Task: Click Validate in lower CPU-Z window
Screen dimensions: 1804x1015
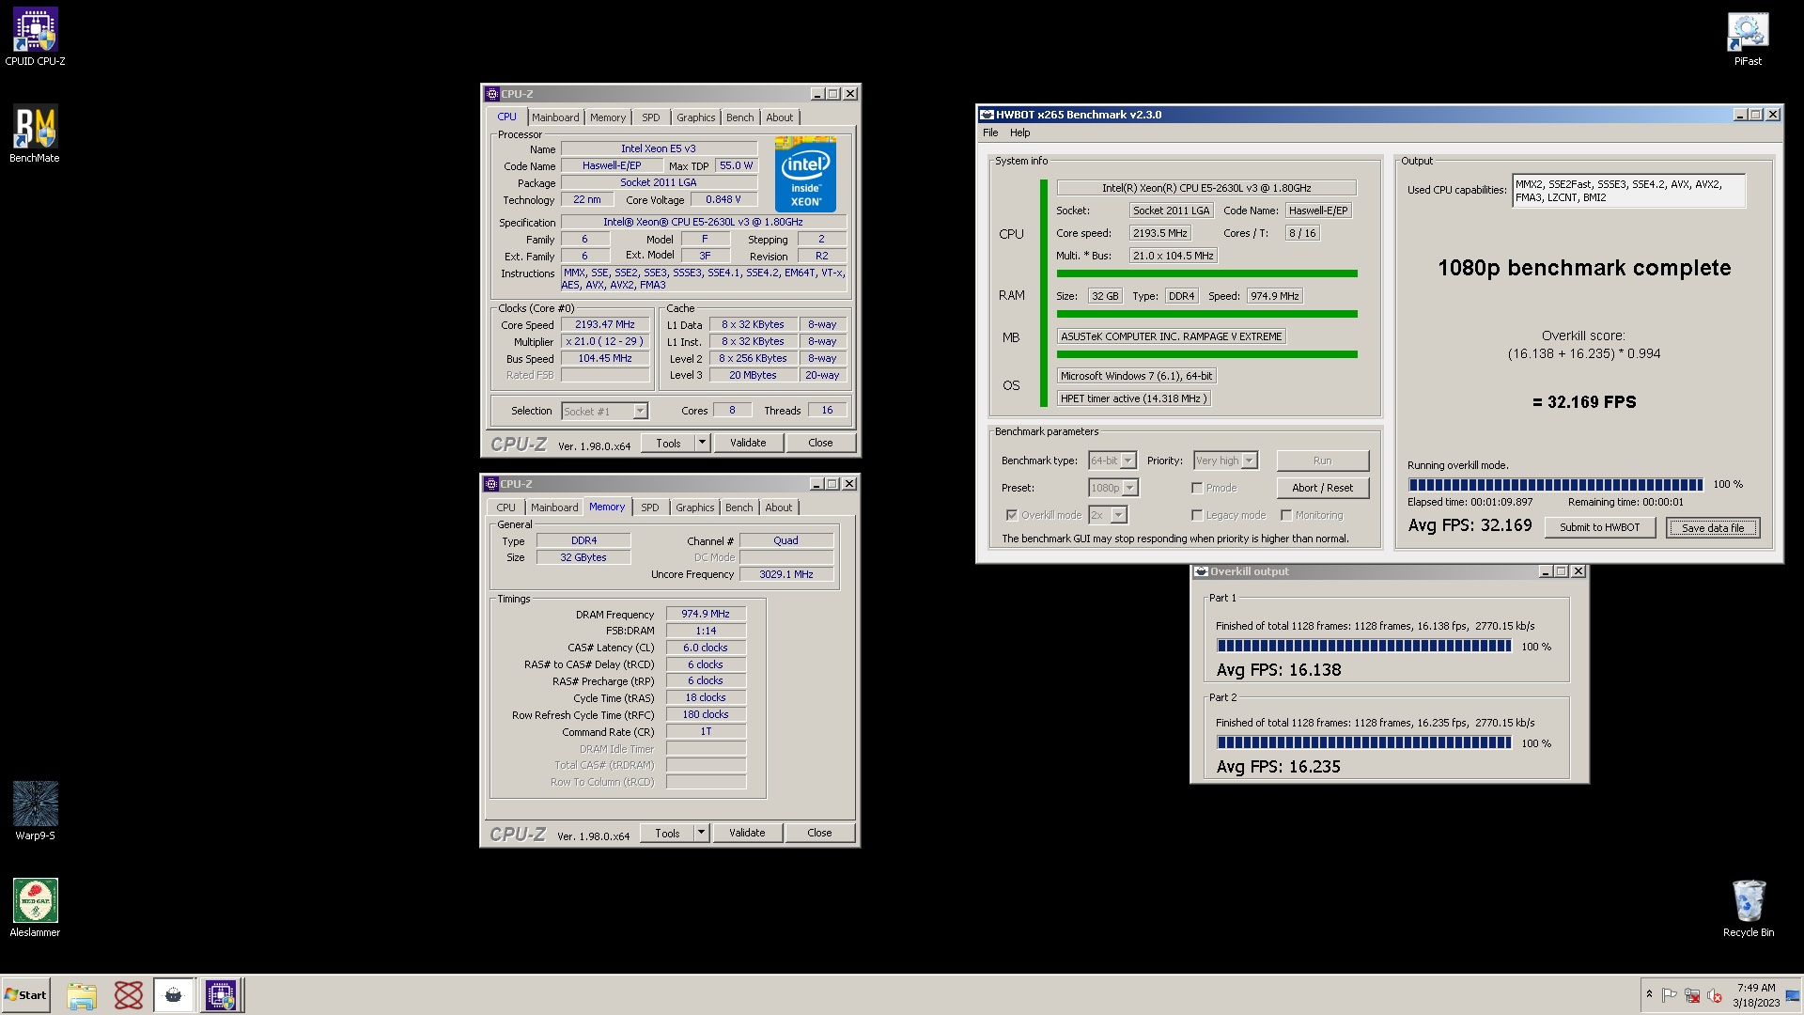Action: pos(747,833)
